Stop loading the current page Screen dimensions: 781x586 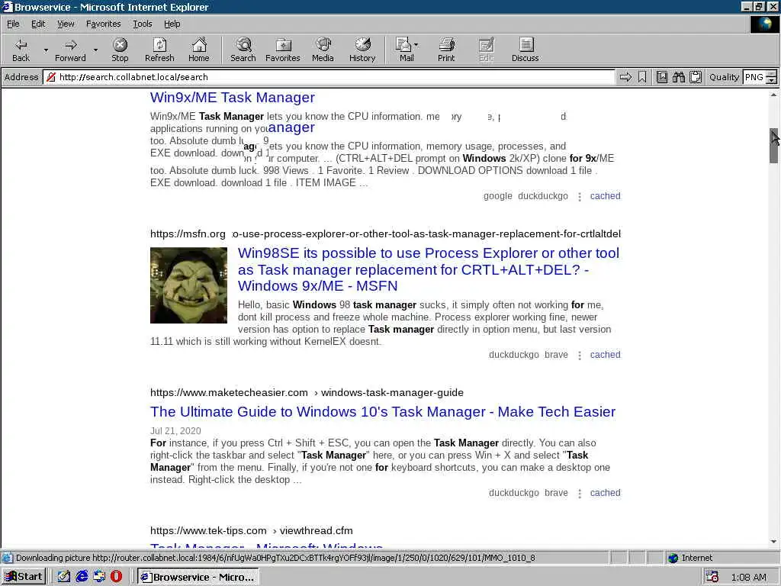(120, 50)
